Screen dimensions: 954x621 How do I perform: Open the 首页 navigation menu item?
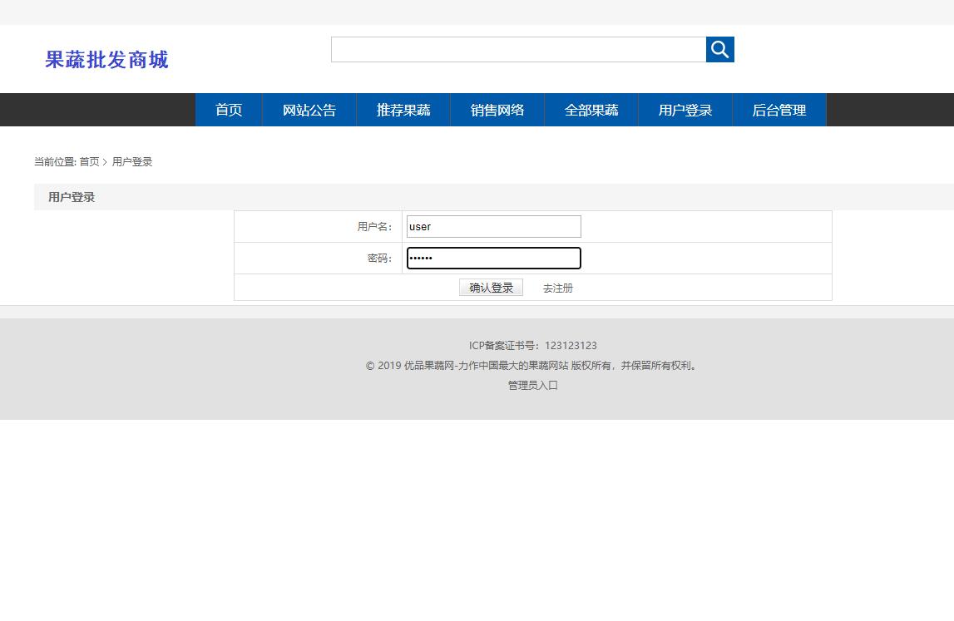click(x=228, y=109)
